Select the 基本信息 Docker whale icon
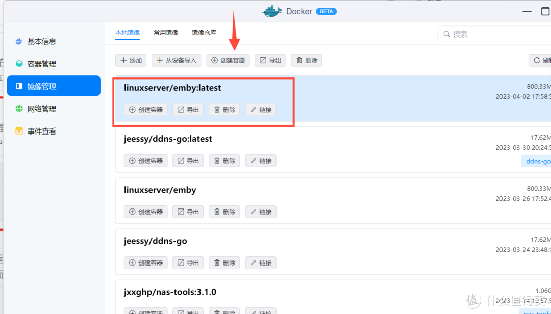This screenshot has height=314, width=551. (x=18, y=41)
